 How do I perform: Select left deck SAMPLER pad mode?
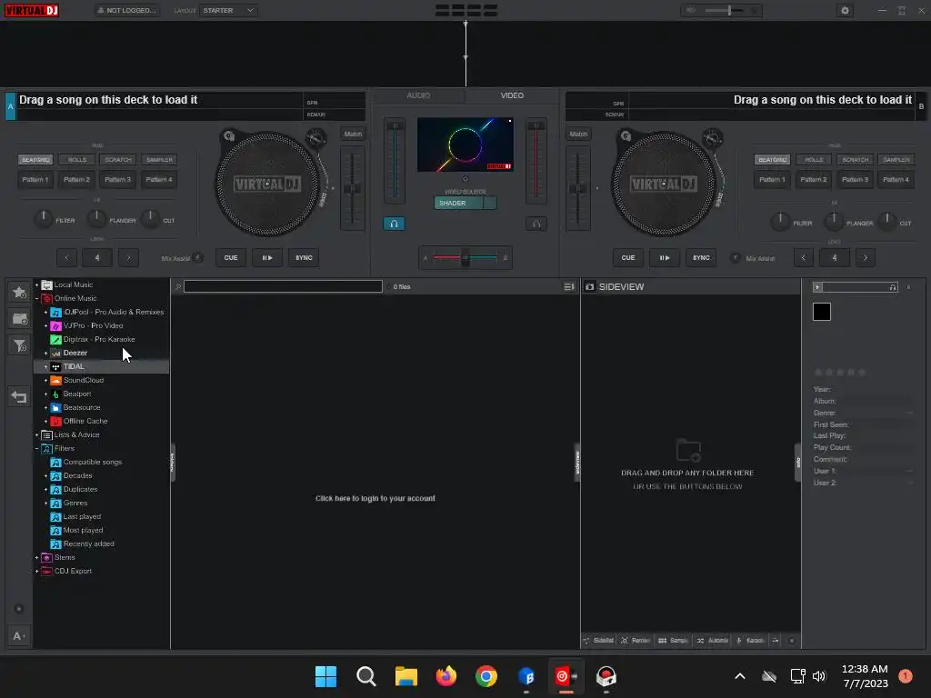[x=159, y=160]
